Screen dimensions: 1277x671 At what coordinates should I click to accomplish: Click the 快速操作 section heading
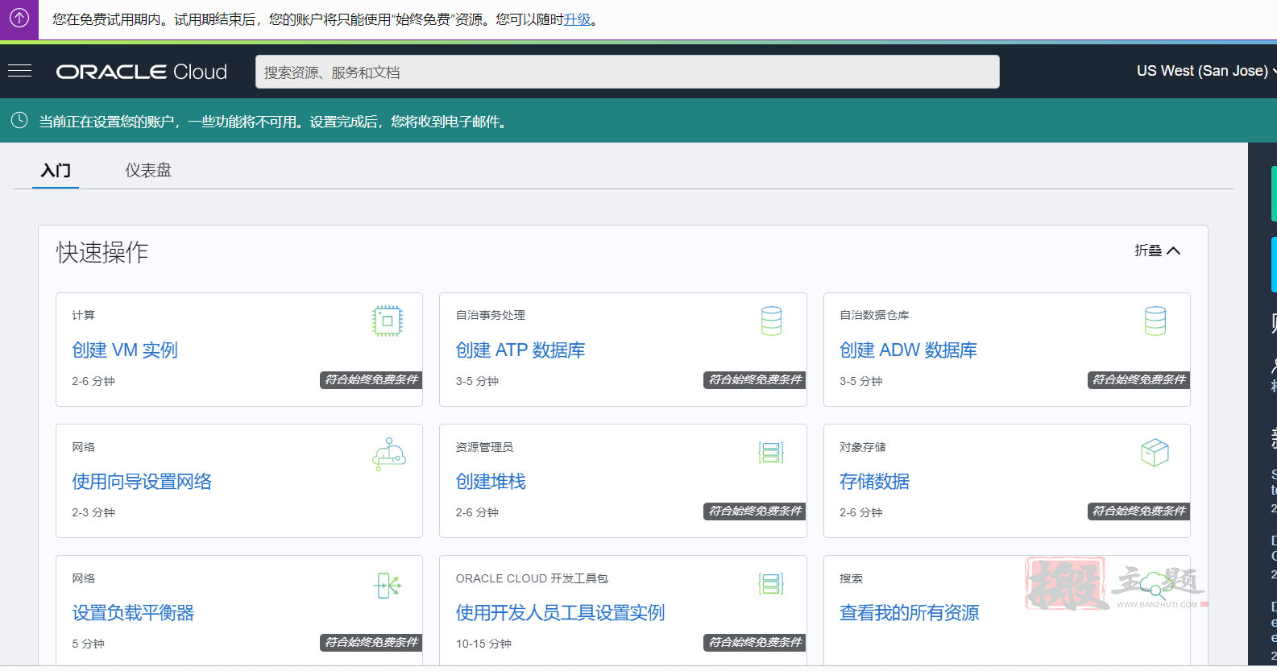pyautogui.click(x=102, y=252)
